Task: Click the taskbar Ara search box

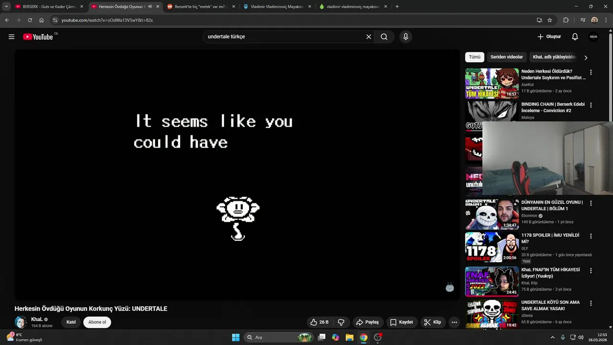Action: pos(279,337)
